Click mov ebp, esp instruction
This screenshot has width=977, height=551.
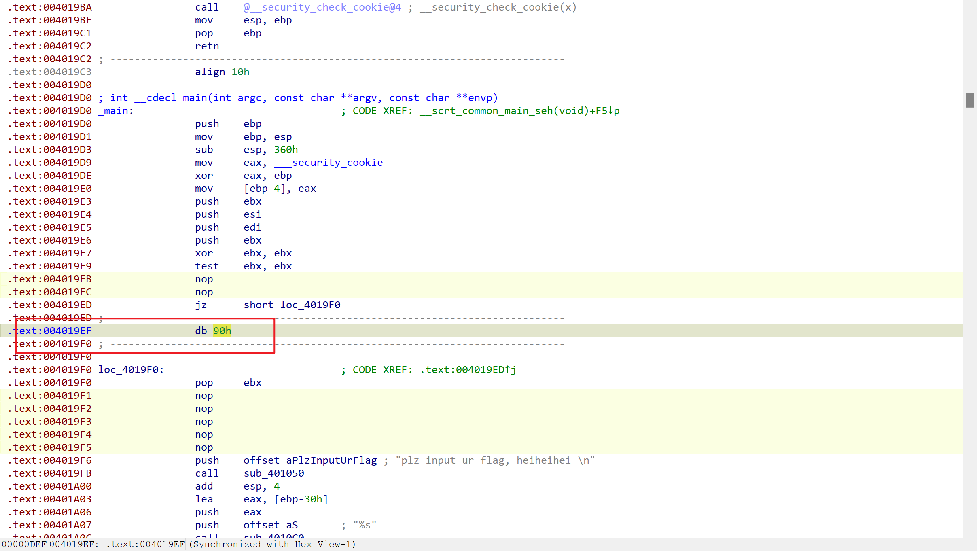(x=243, y=137)
